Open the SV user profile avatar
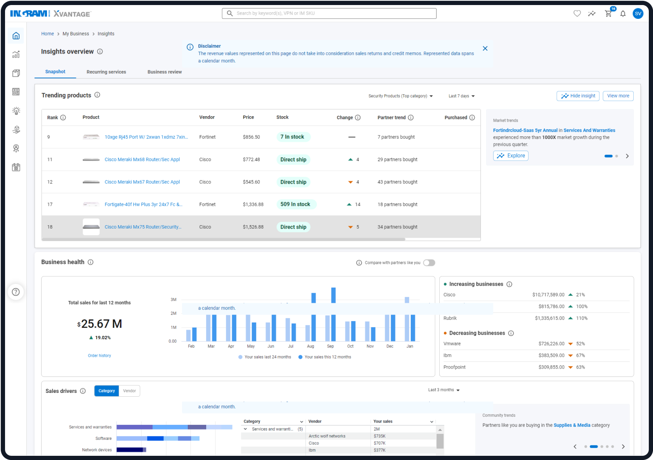This screenshot has width=653, height=460. (x=638, y=13)
